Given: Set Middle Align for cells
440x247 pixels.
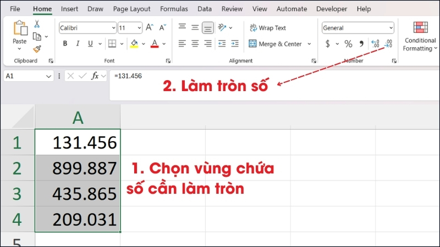Looking at the screenshot, I should [x=195, y=27].
